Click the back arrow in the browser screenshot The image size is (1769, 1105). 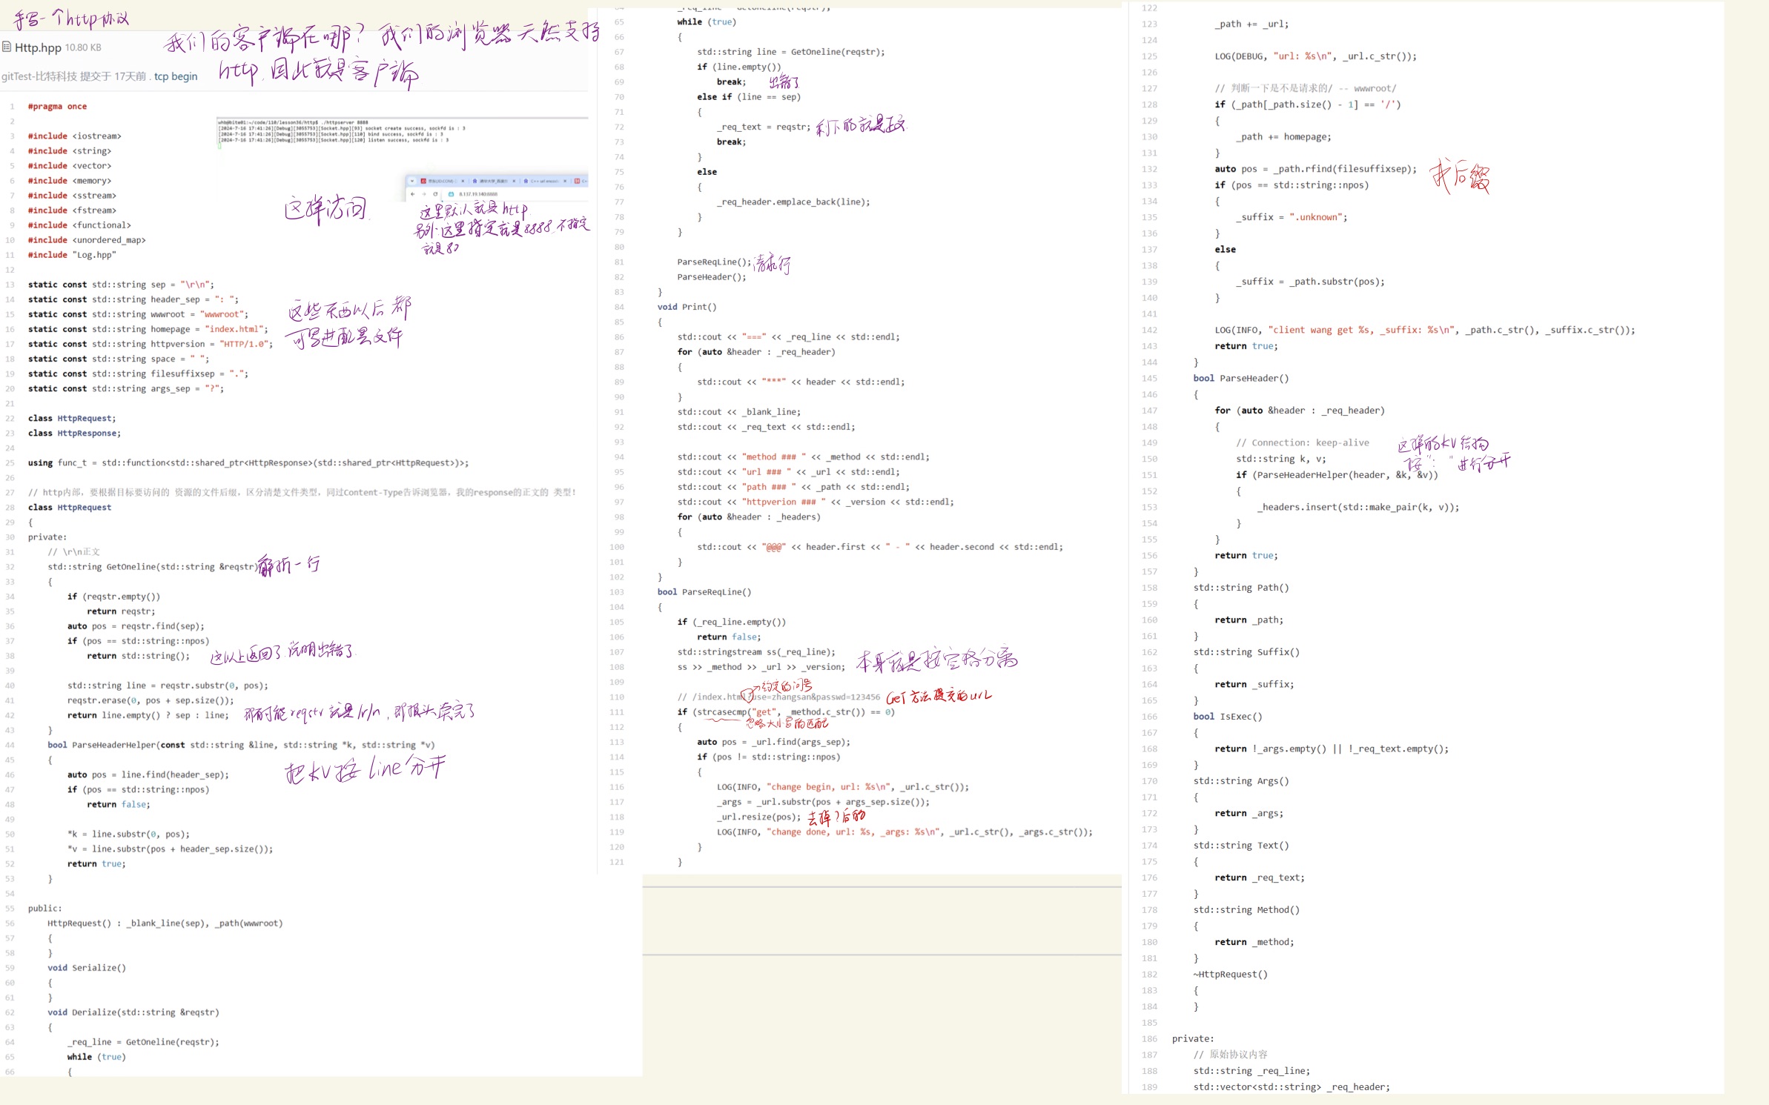tap(413, 194)
